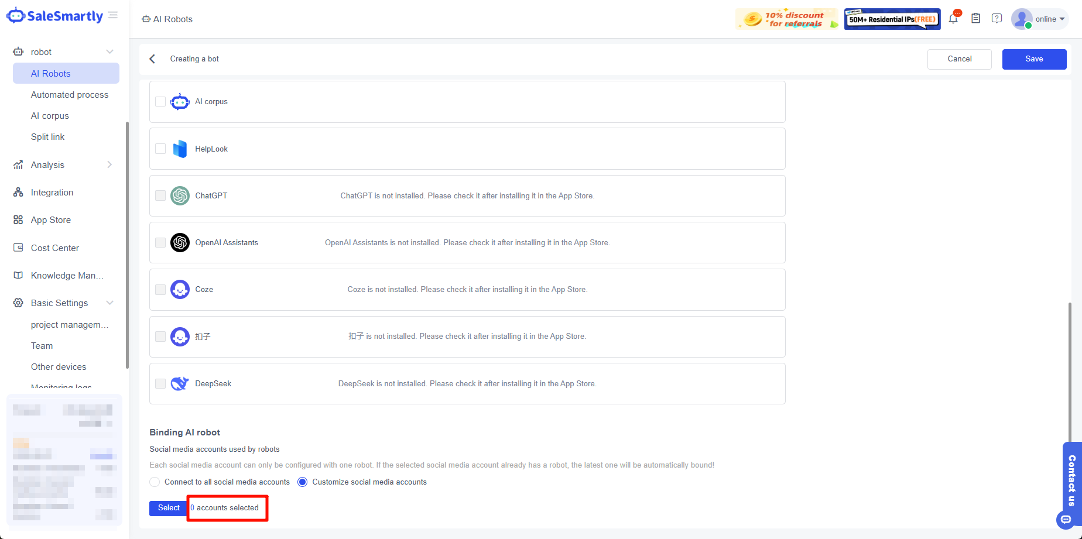Check the HelpLook checkbox
1082x539 pixels.
(x=160, y=149)
